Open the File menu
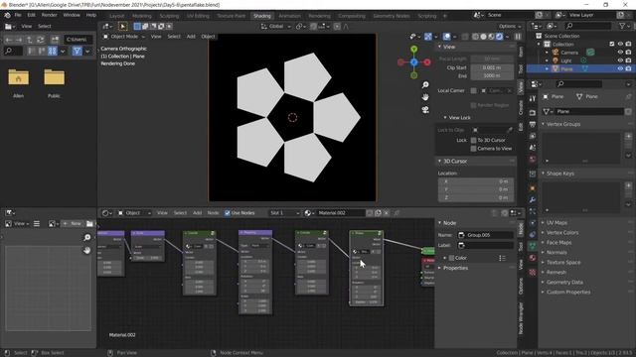 click(18, 16)
